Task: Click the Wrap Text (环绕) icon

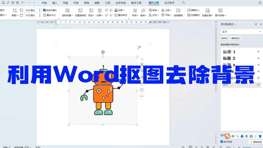Action: coord(135,11)
